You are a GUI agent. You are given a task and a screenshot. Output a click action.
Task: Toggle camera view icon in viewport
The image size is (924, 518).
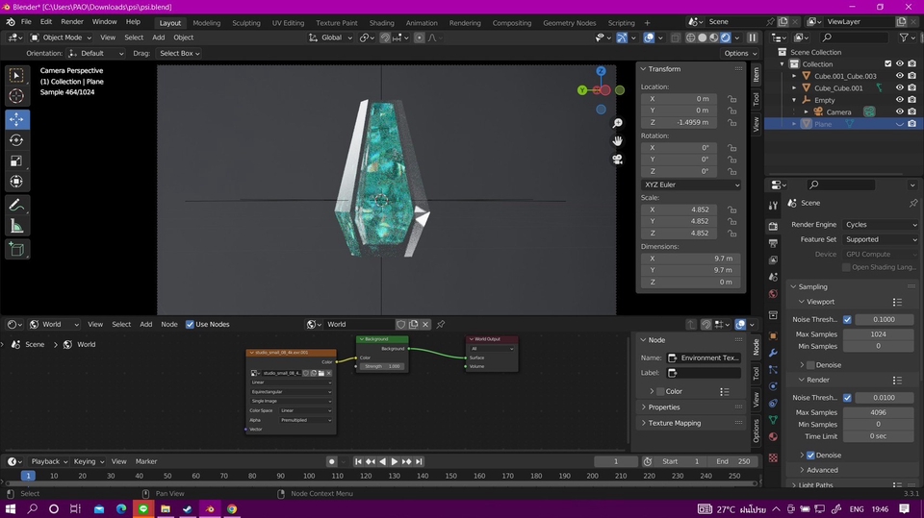[x=617, y=160]
